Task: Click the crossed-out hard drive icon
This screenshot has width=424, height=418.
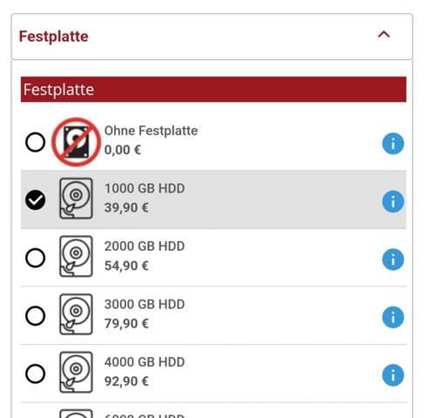Action: (x=76, y=142)
